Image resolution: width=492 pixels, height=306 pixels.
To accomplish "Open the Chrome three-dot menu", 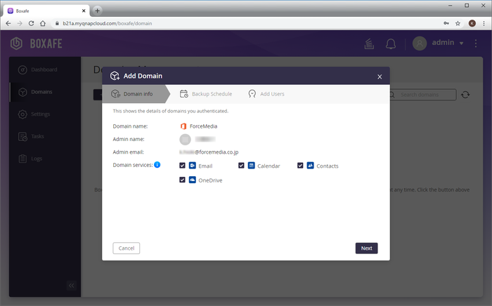I will (x=484, y=23).
